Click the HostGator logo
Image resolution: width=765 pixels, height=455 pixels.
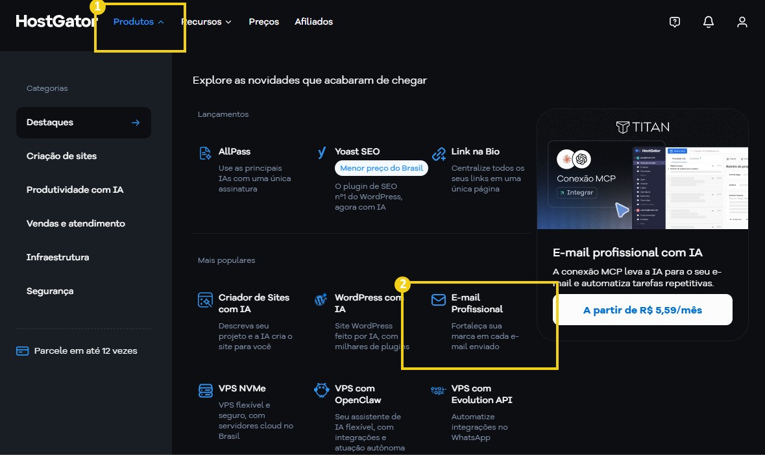click(x=56, y=21)
